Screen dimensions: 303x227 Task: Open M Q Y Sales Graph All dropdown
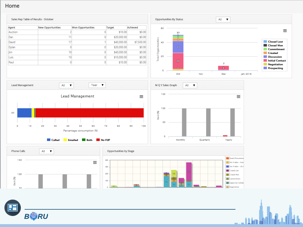coord(190,85)
